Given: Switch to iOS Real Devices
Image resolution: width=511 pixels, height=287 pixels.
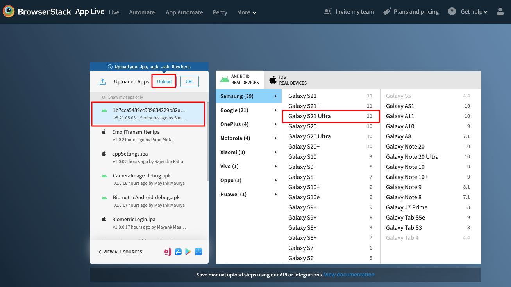Looking at the screenshot, I should 287,79.
